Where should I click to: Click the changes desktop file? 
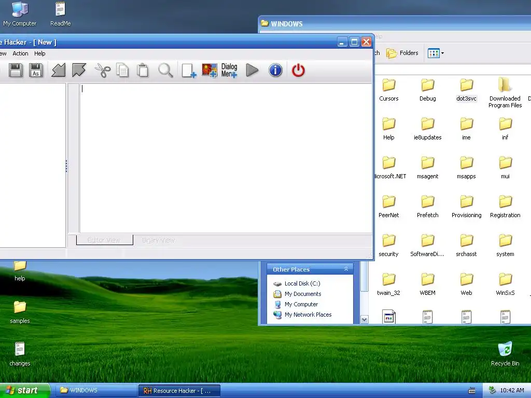[x=20, y=354]
